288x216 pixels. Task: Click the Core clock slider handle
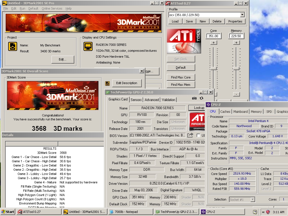coord(213,68)
